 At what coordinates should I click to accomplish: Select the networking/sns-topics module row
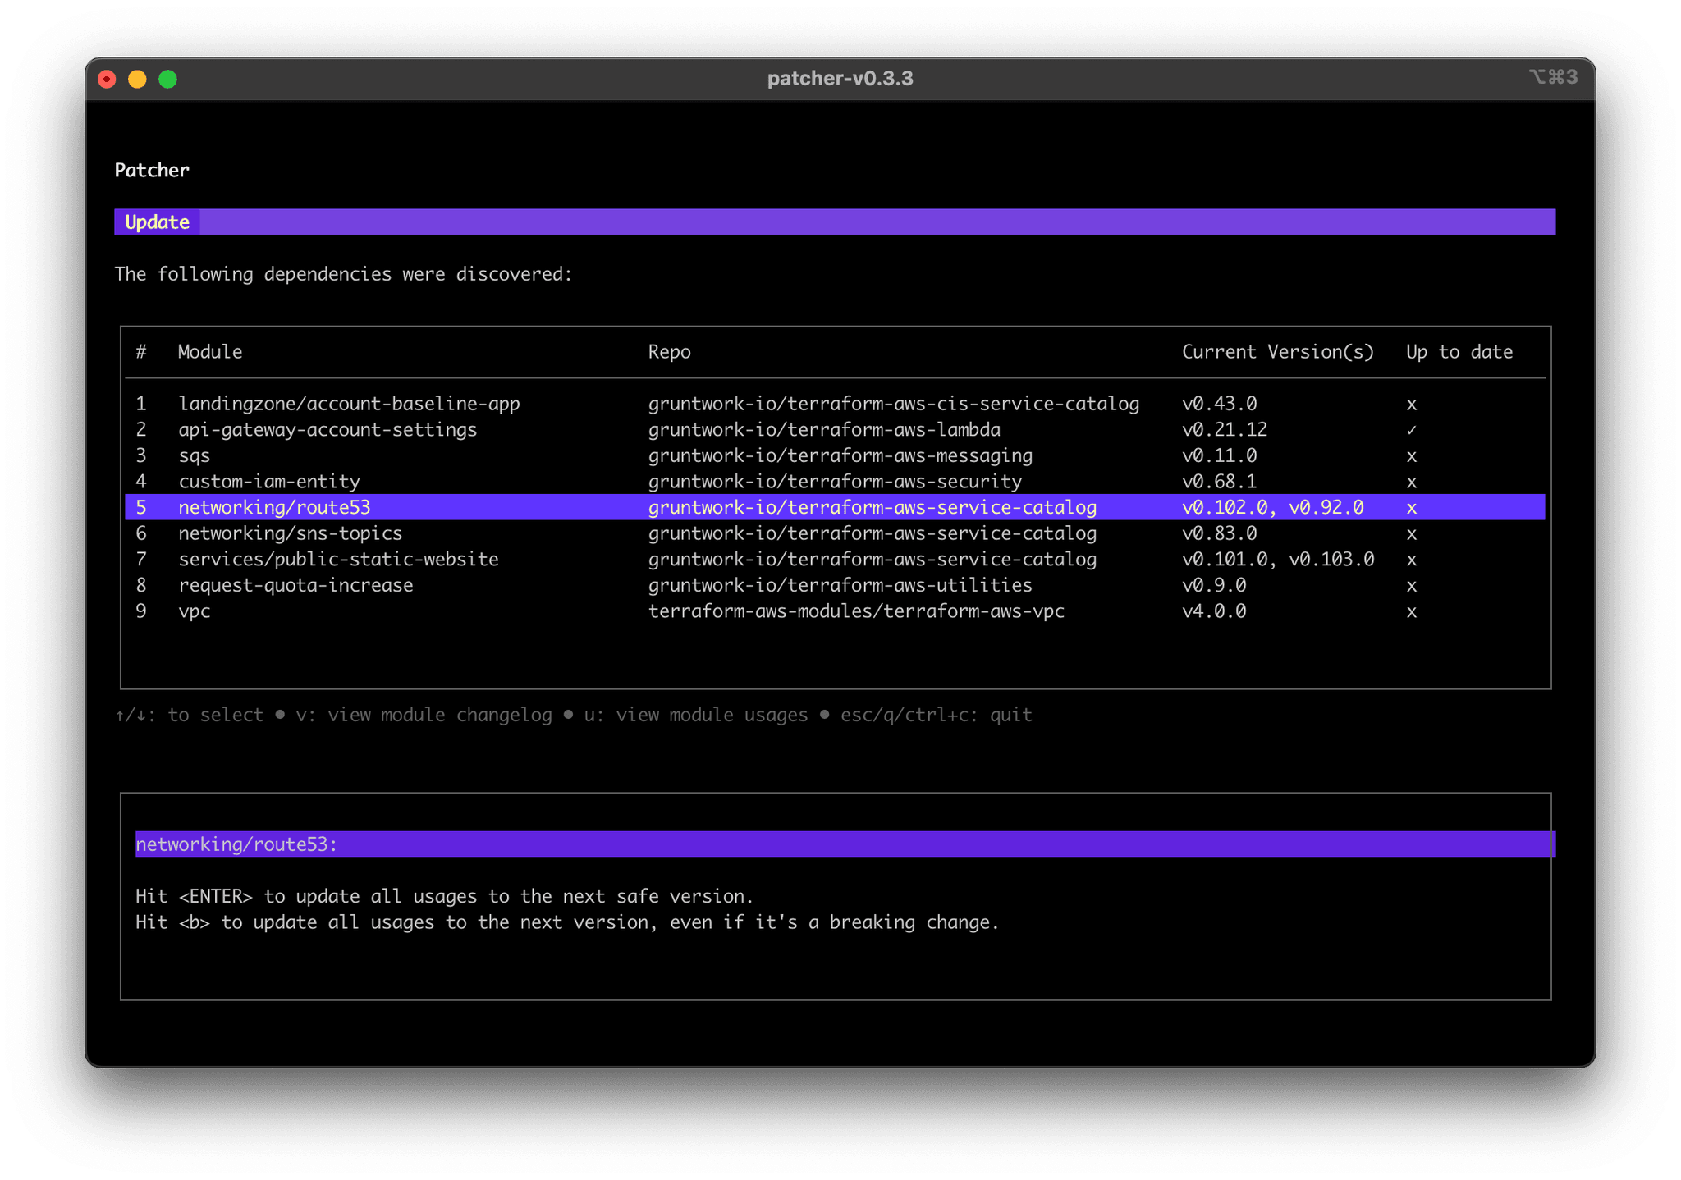pos(290,533)
